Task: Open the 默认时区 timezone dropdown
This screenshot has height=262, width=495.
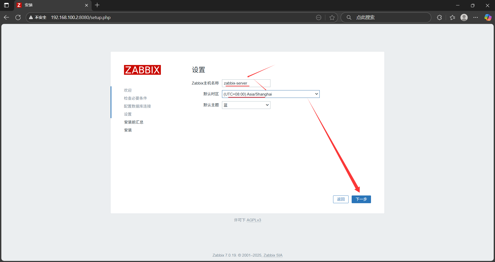Action: pyautogui.click(x=271, y=94)
